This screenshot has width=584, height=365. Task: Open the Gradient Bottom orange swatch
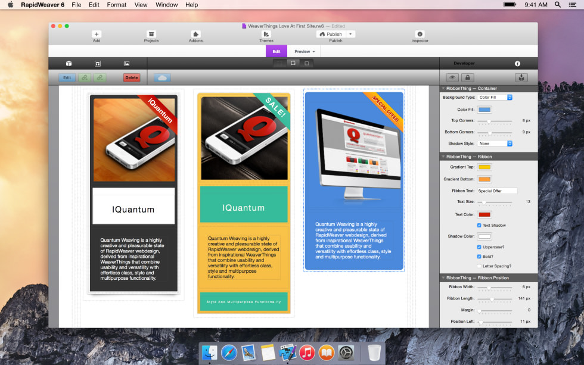484,179
